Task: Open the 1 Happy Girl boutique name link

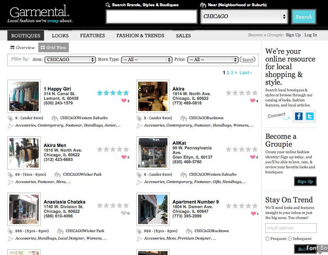Action: [x=57, y=89]
